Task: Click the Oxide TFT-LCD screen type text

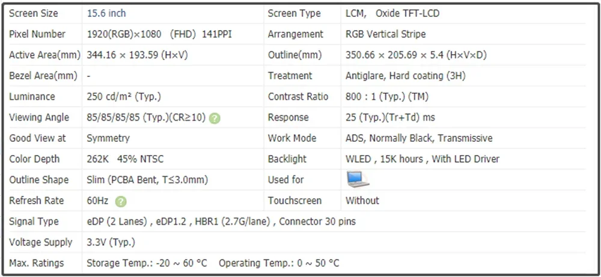Action: click(407, 13)
